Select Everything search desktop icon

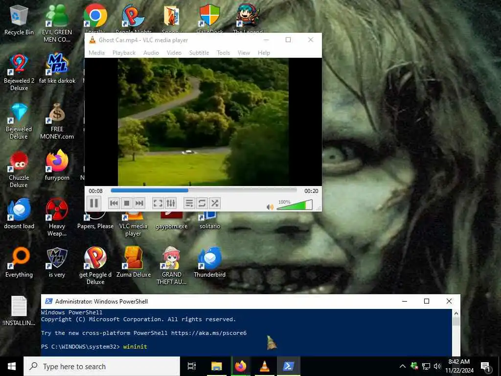[x=19, y=262]
